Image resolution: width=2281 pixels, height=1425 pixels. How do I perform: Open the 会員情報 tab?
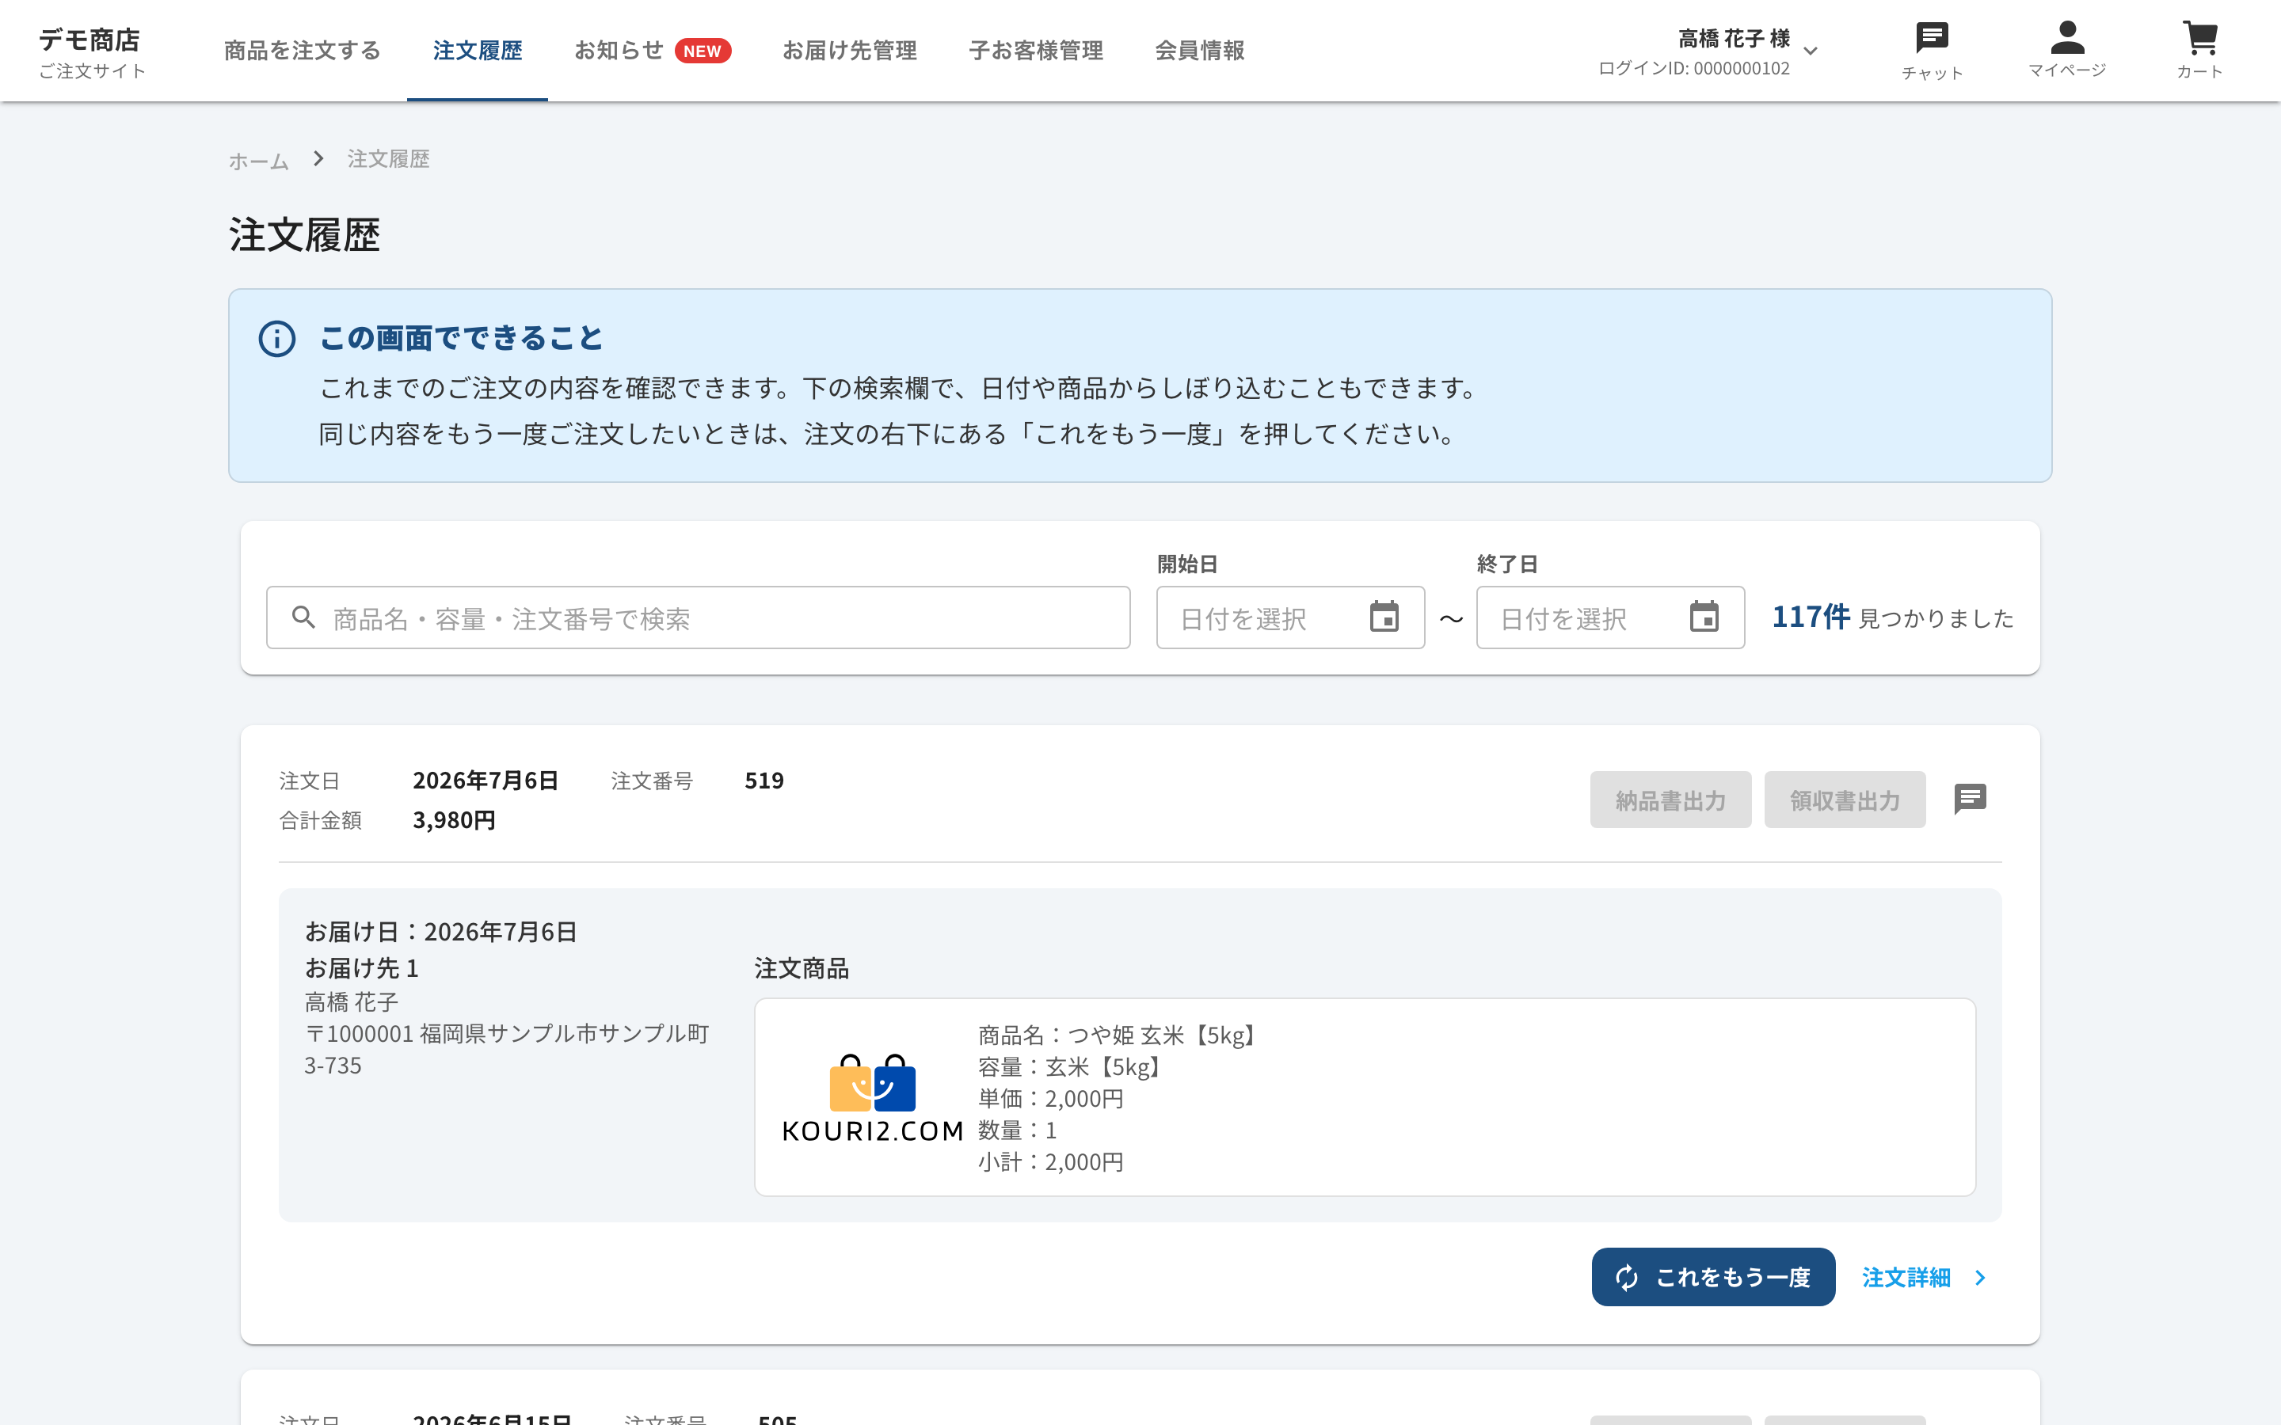pos(1200,50)
